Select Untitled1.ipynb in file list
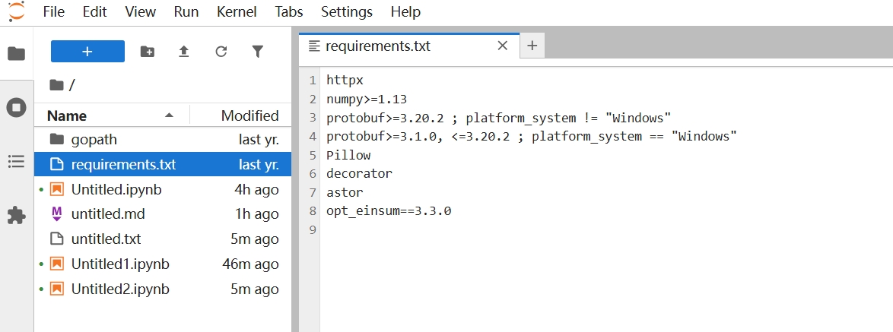This screenshot has height=332, width=893. (x=120, y=264)
